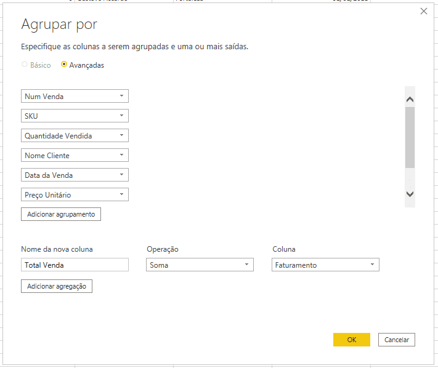This screenshot has height=368, width=438.
Task: Cancel the grouping dialog
Action: 397,340
